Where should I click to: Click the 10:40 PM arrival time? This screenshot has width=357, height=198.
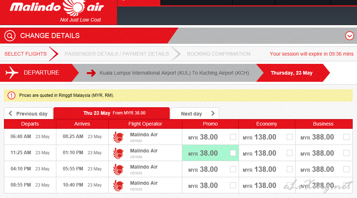pos(73,185)
